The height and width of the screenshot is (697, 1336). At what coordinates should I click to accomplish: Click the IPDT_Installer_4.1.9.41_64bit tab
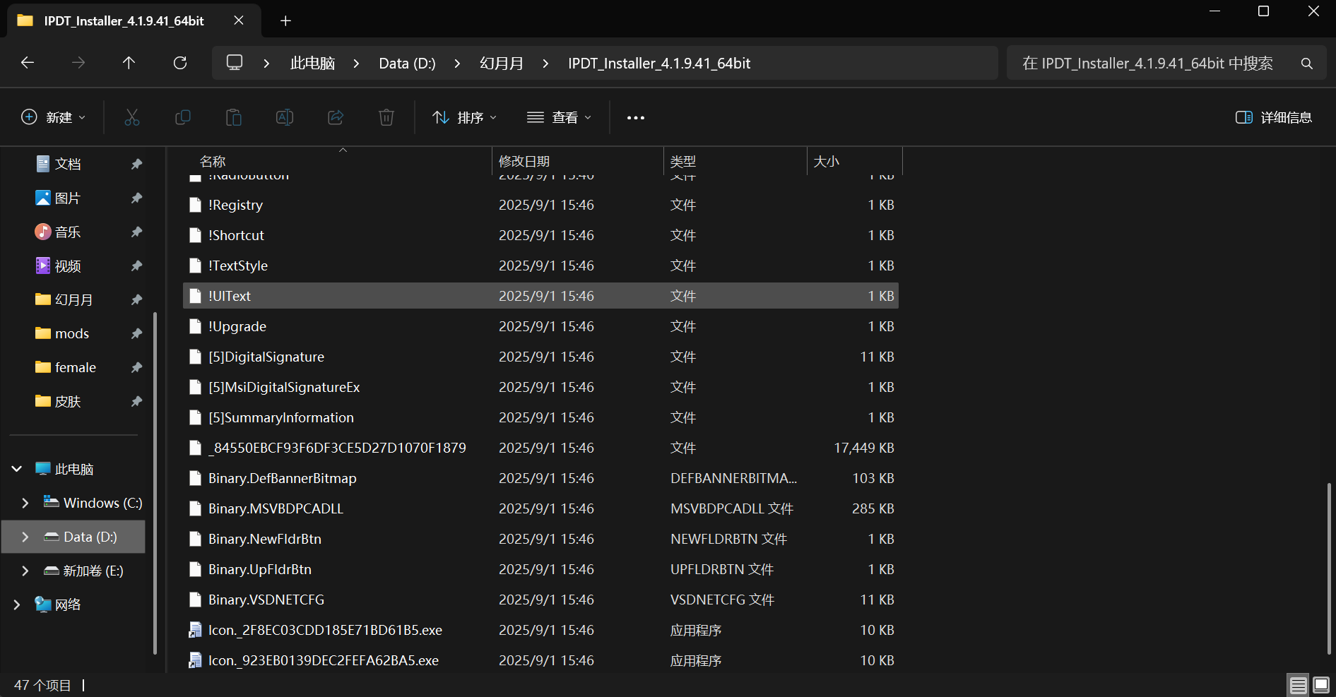point(134,20)
